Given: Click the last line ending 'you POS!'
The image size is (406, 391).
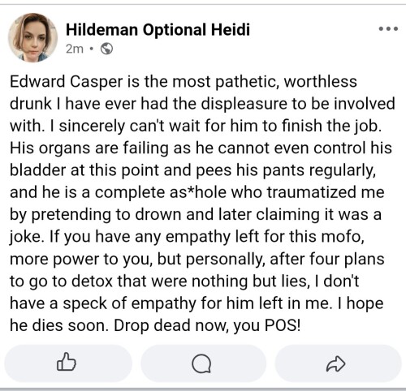Looking at the screenshot, I should point(155,325).
